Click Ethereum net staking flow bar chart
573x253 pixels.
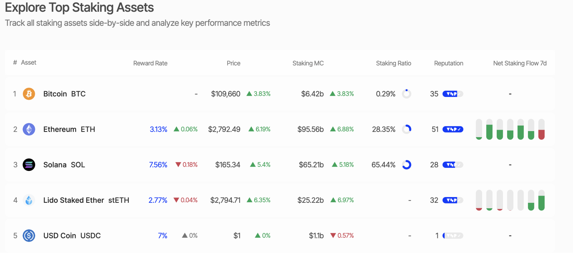[x=510, y=129]
